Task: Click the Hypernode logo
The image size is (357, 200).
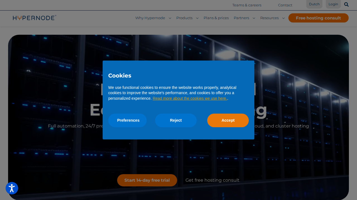Action: [35, 18]
